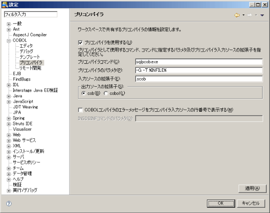Open the forward history dropdown arrow

[x=256, y=15]
